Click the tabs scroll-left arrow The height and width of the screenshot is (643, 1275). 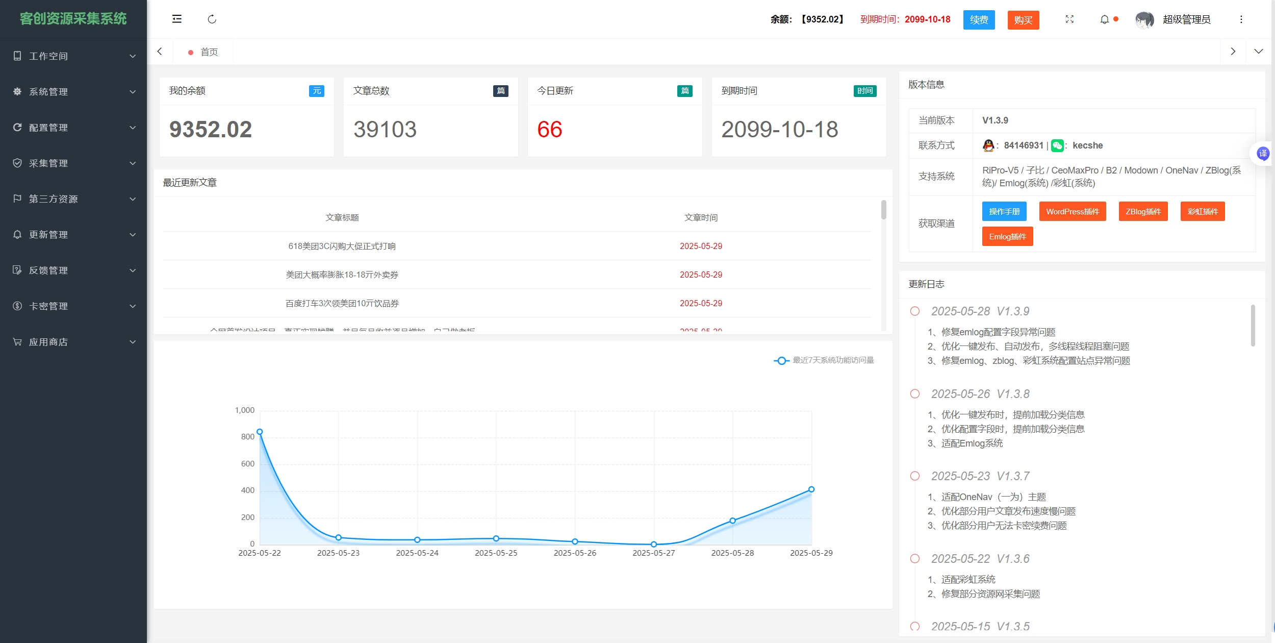pos(160,52)
